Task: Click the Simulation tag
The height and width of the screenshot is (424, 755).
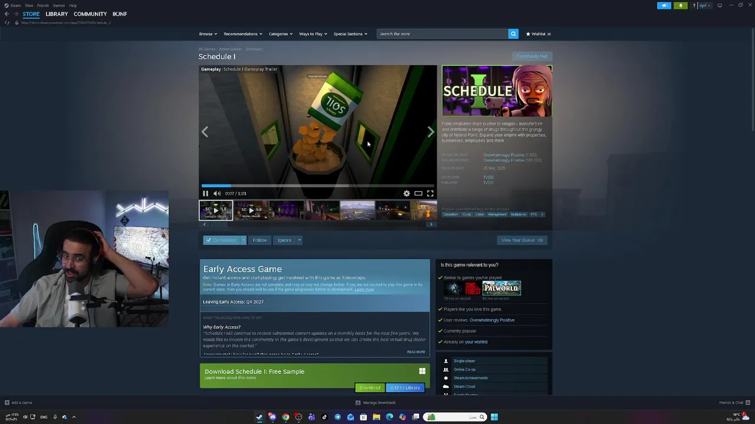Action: click(450, 214)
